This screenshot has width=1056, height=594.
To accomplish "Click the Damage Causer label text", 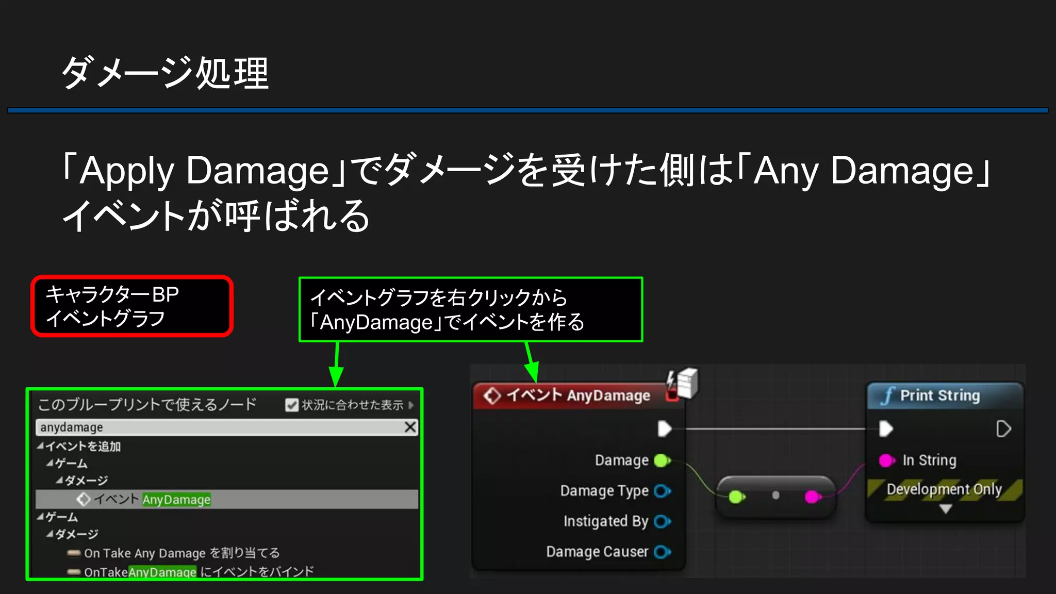I will [597, 552].
